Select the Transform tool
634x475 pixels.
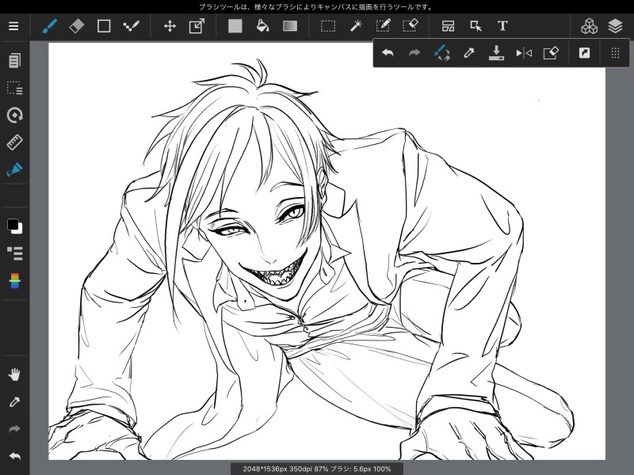coord(197,26)
